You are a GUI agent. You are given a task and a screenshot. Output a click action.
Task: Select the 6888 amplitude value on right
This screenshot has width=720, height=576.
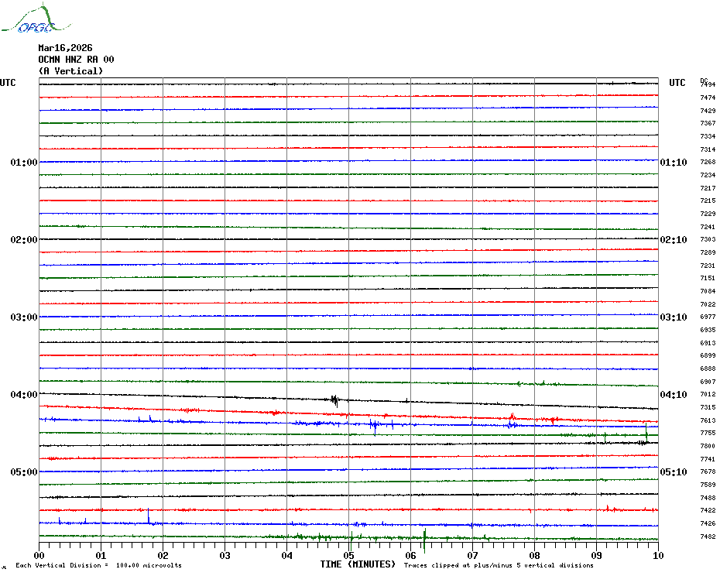click(708, 369)
